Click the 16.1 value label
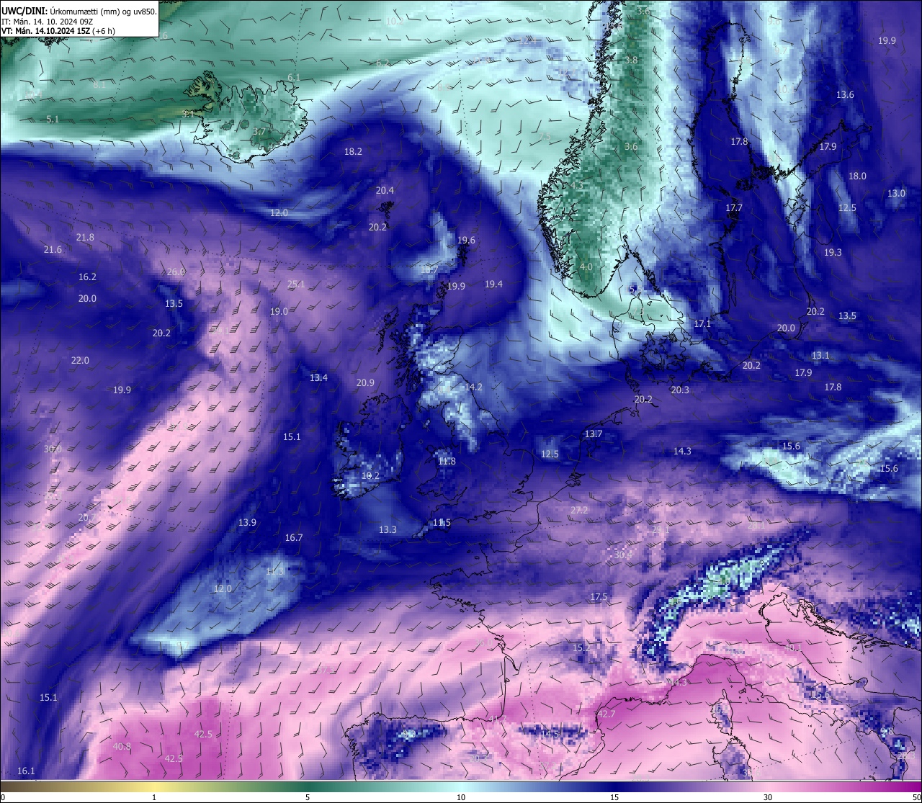The height and width of the screenshot is (803, 922). 26,771
